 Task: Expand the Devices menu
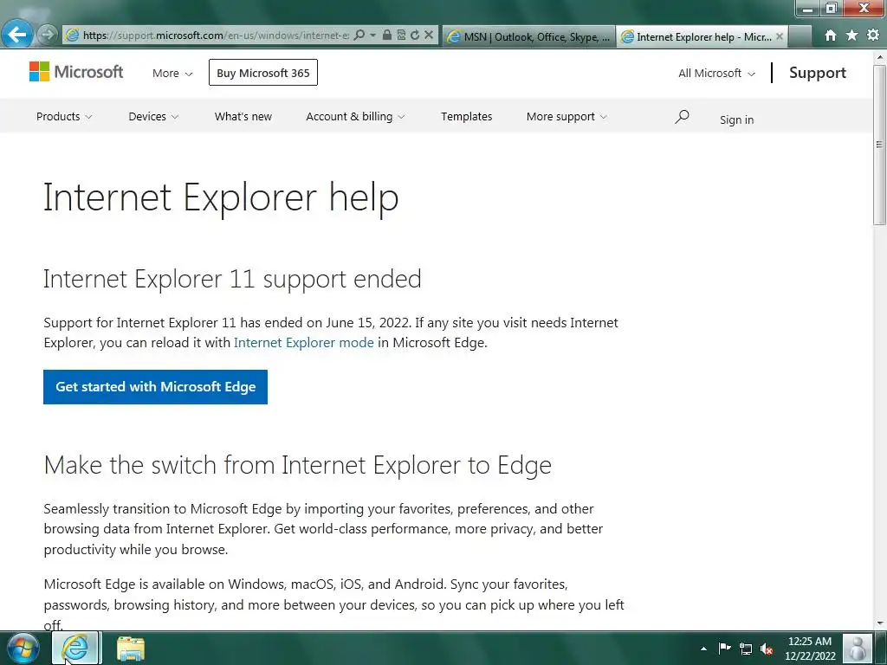tap(153, 117)
